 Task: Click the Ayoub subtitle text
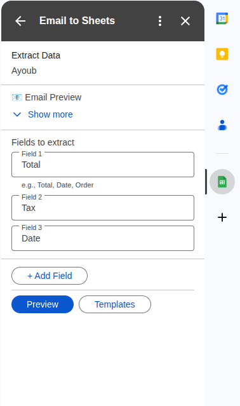(x=24, y=71)
